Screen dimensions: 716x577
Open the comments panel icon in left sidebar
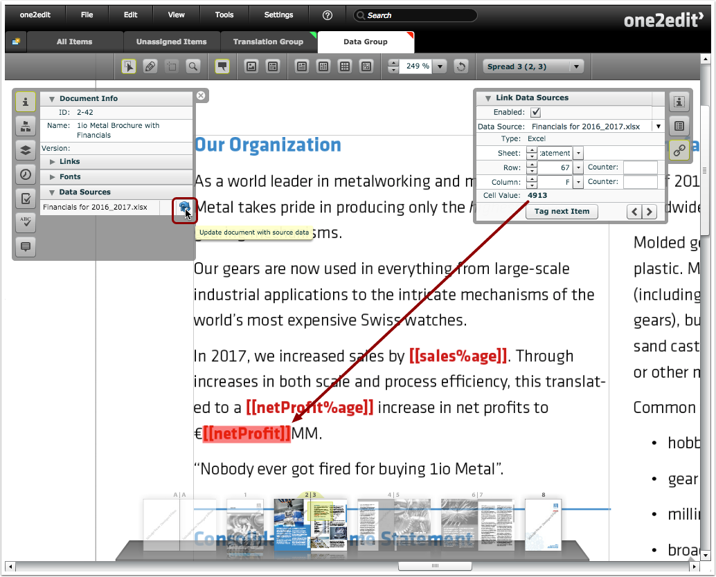coord(26,247)
